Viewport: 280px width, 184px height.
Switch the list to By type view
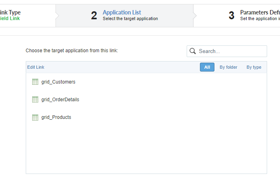[254, 67]
